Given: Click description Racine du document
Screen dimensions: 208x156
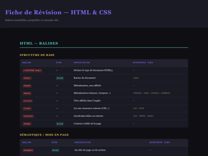Looking at the screenshot, I should (85, 78).
